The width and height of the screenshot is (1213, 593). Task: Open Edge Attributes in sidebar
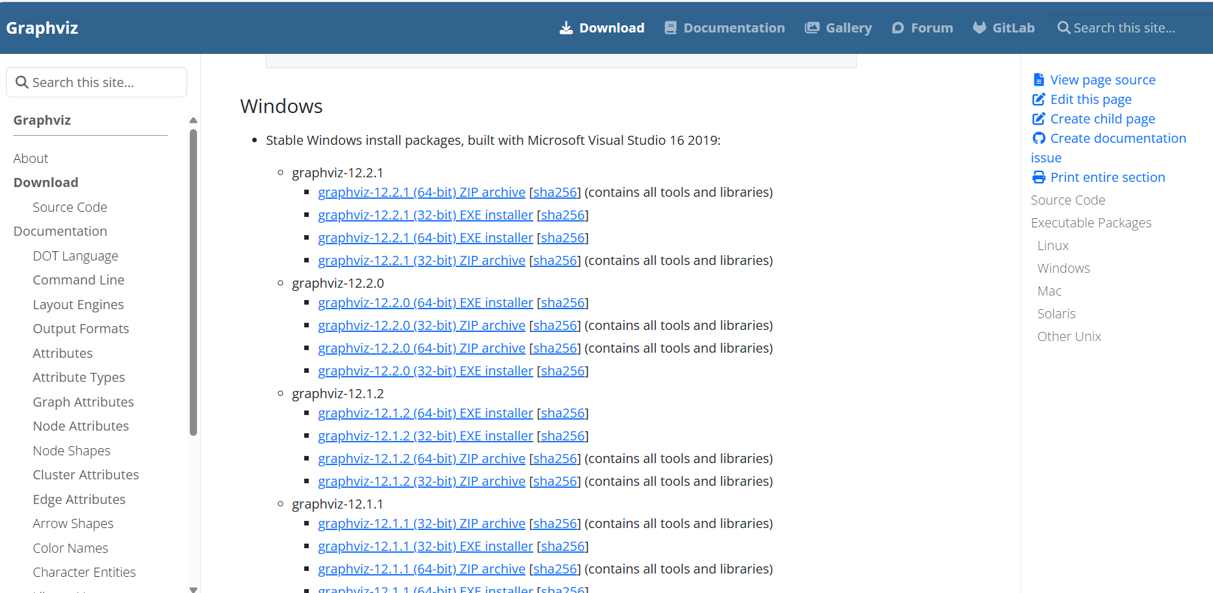point(79,499)
